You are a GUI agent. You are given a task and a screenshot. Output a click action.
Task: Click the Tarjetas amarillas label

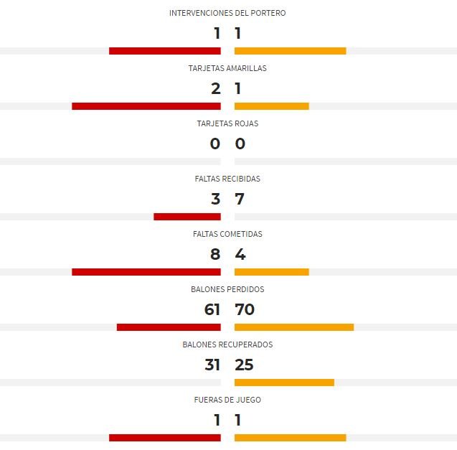click(227, 68)
